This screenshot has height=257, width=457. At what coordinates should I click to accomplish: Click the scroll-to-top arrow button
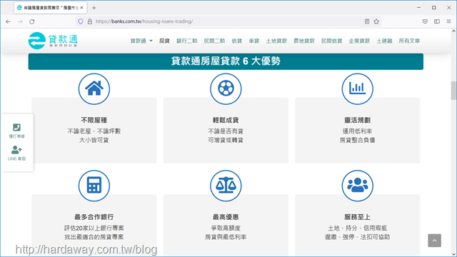(435, 241)
